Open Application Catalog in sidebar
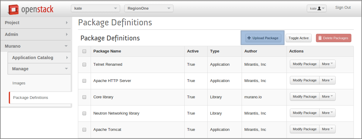Image resolution: width=362 pixels, height=139 pixels. click(39, 58)
